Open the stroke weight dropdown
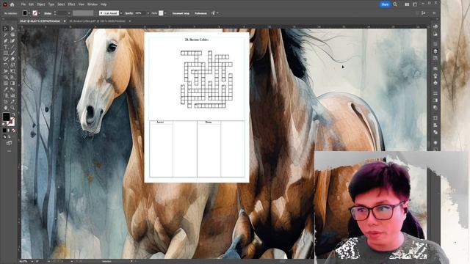This screenshot has width=470, height=264. (x=69, y=13)
